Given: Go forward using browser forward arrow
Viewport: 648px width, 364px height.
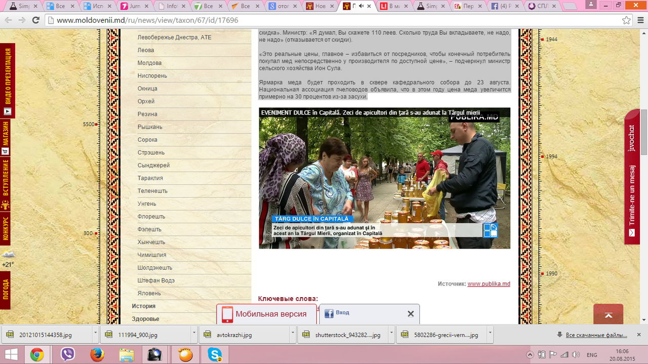Looking at the screenshot, I should [22, 20].
